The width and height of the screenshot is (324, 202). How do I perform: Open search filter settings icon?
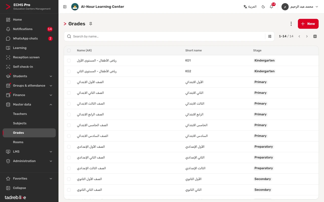click(x=270, y=36)
